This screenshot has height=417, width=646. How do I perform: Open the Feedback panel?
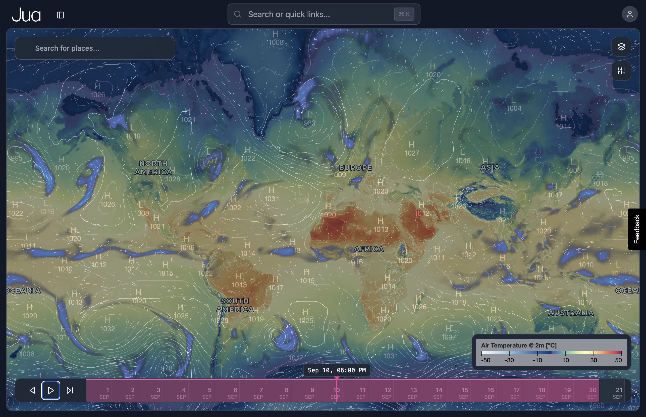coord(637,229)
